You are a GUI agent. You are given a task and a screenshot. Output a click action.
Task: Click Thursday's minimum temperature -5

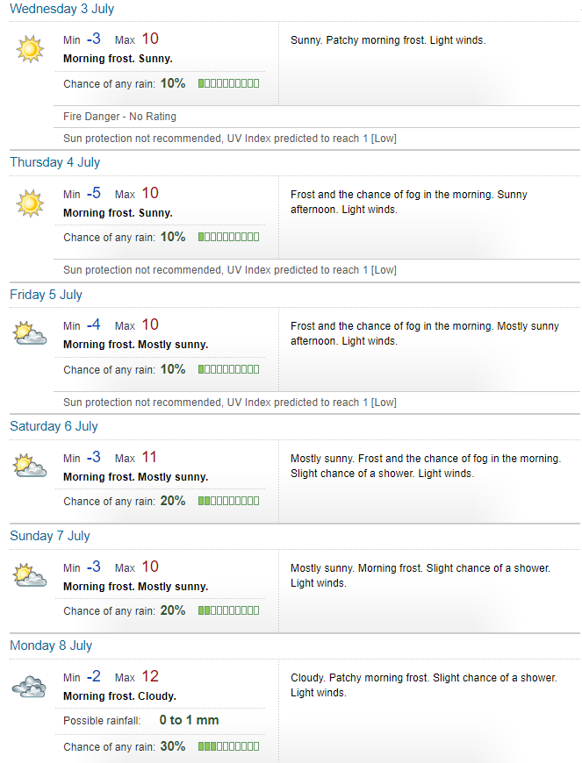pos(94,193)
